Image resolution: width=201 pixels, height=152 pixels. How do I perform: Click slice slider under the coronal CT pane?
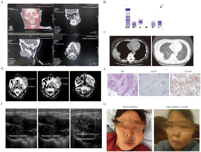pos(59,34)
